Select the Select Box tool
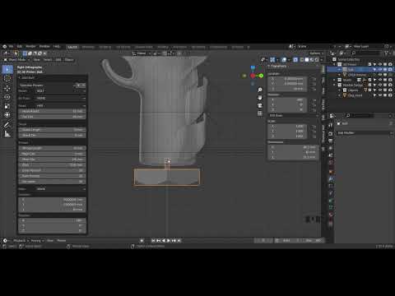Viewport: 395px width, 296px height. [7, 70]
